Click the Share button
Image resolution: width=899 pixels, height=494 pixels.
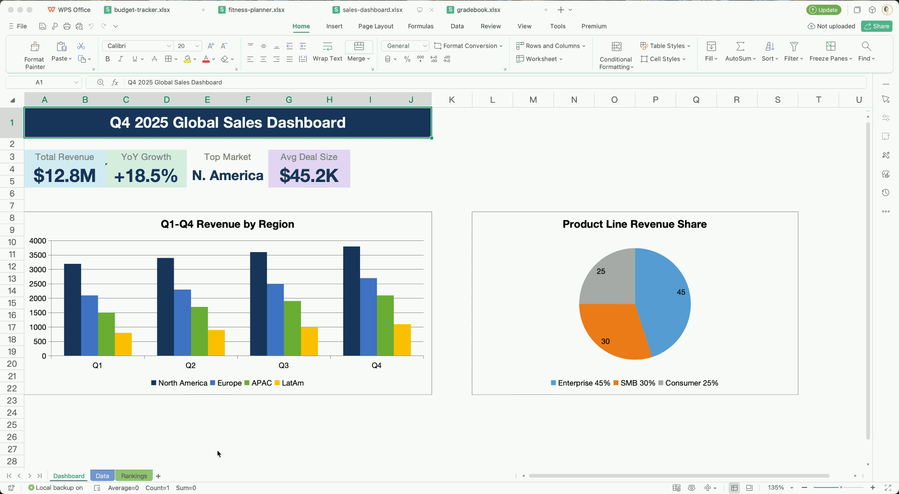(x=877, y=26)
